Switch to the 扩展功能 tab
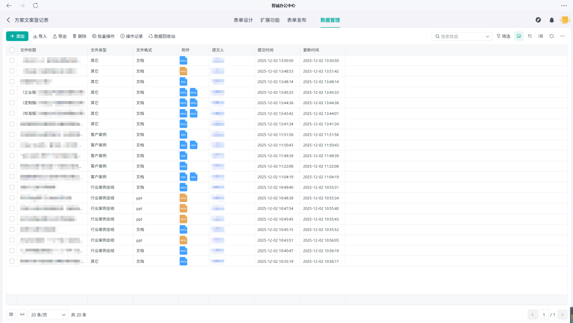The height and width of the screenshot is (323, 573). point(270,20)
